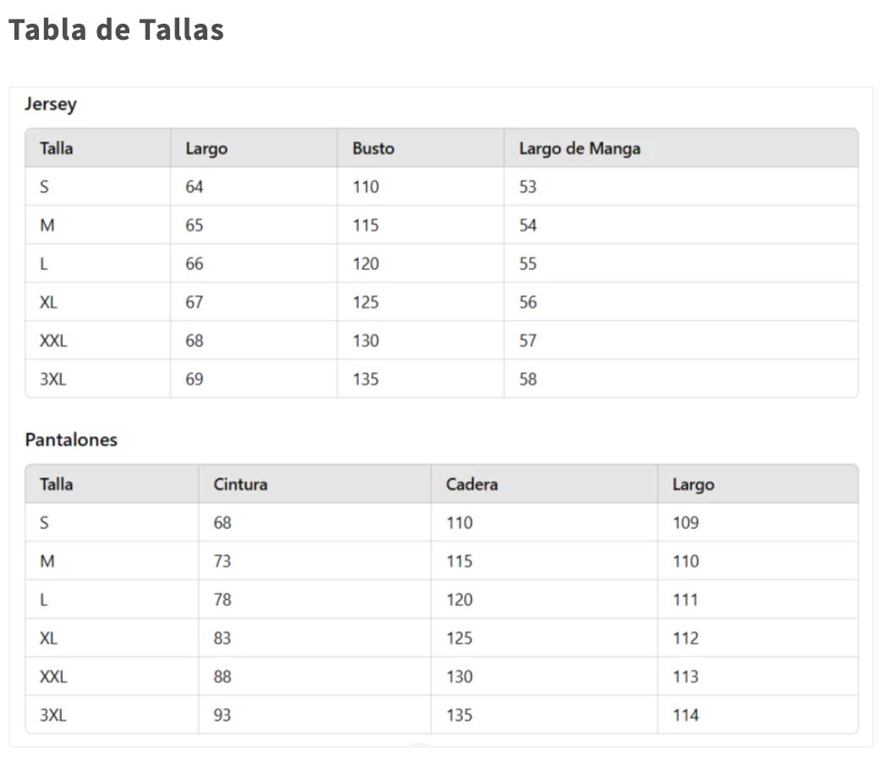Select Pantalones S cintura value 68
Screen dimensions: 885x762
(223, 523)
